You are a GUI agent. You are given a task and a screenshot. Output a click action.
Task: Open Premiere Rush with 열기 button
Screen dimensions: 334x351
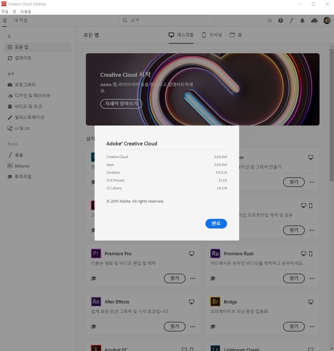pyautogui.click(x=294, y=278)
